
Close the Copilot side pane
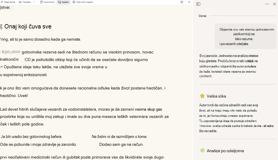(275, 4)
